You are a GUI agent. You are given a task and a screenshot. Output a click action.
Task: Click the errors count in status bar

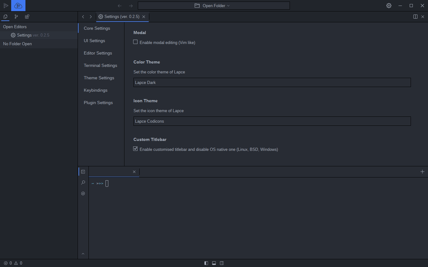point(8,263)
